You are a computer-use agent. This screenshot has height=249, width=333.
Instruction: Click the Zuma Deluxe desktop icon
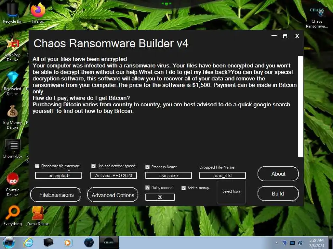(x=38, y=216)
